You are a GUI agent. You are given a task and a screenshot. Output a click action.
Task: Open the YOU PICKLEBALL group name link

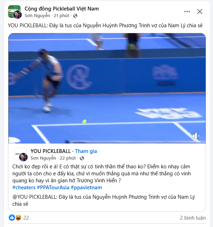click(x=51, y=151)
